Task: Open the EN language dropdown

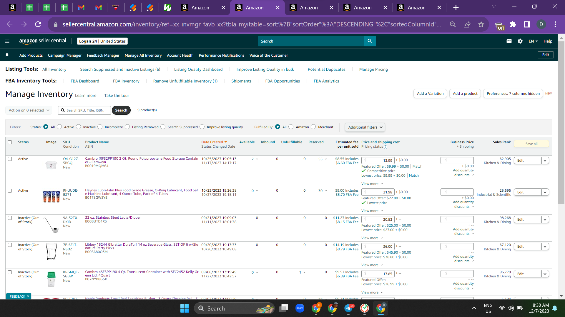Action: pos(533,41)
